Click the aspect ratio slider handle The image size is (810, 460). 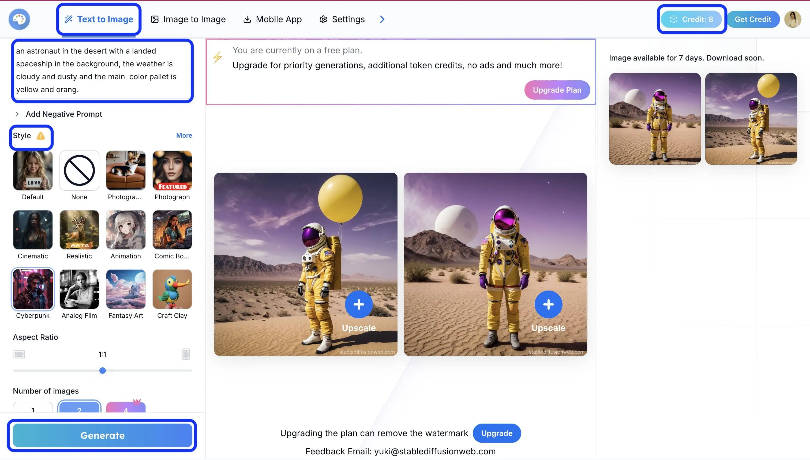[102, 371]
